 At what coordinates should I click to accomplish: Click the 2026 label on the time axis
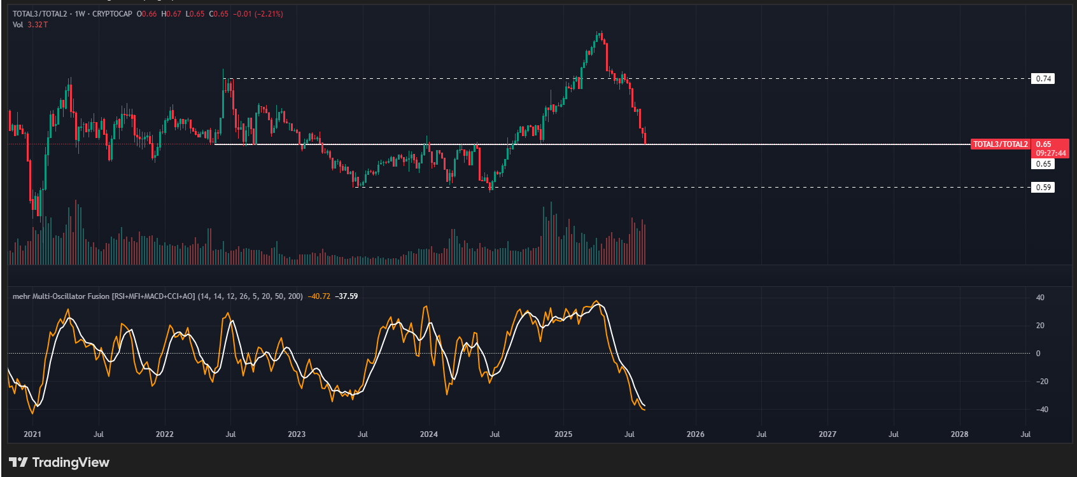coord(696,434)
